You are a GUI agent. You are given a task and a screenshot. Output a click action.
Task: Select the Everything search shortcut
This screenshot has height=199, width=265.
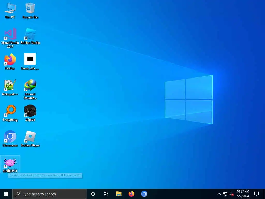coord(10,113)
